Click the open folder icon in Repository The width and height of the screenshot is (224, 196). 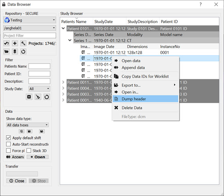tap(7, 51)
